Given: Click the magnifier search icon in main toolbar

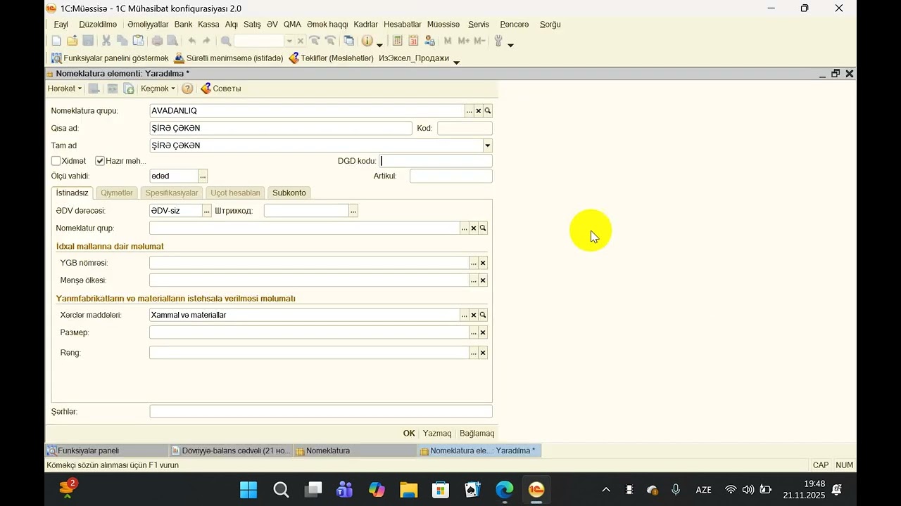Looking at the screenshot, I should (226, 41).
